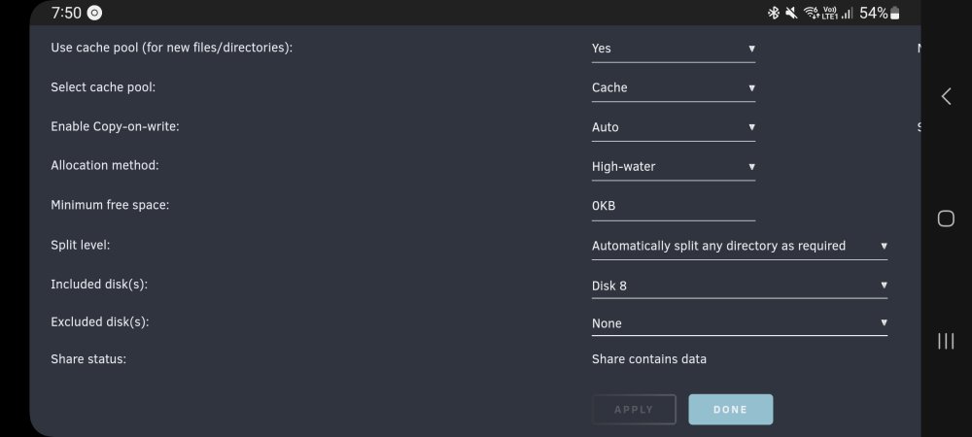Tap the Android recent apps icon
972x437 pixels.
click(x=946, y=341)
